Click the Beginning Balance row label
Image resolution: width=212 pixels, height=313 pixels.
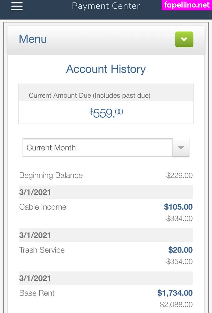(51, 175)
